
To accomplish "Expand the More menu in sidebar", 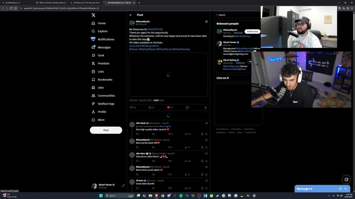I will [98, 120].
